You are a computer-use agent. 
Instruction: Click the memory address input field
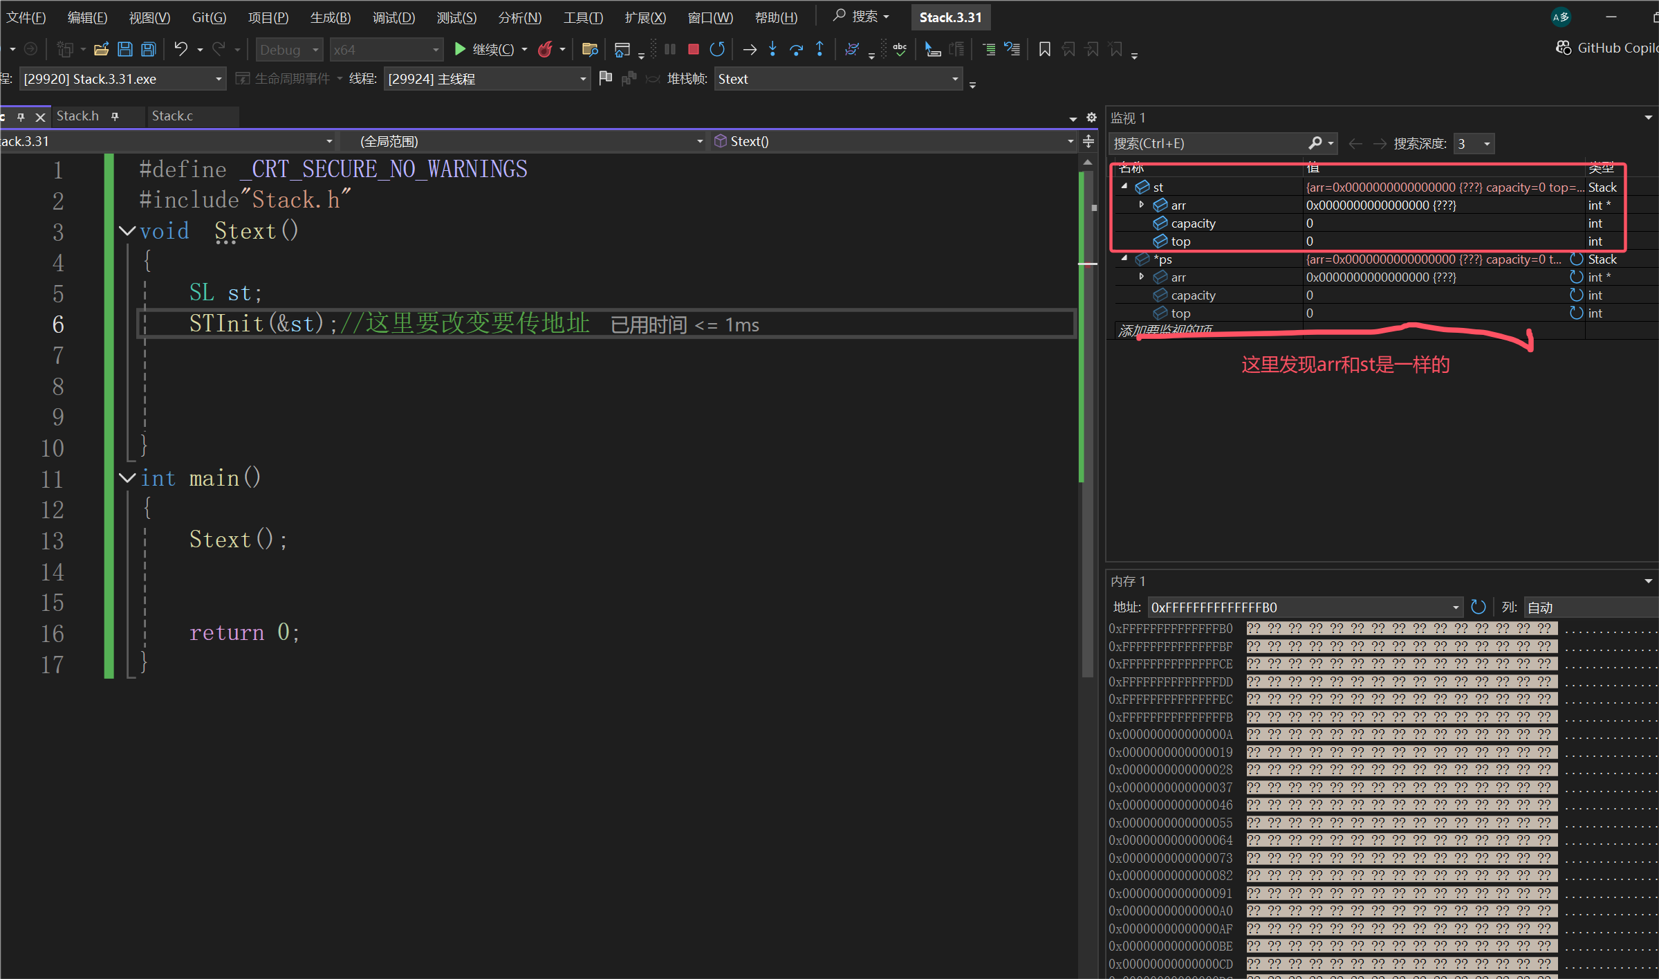pyautogui.click(x=1300, y=607)
